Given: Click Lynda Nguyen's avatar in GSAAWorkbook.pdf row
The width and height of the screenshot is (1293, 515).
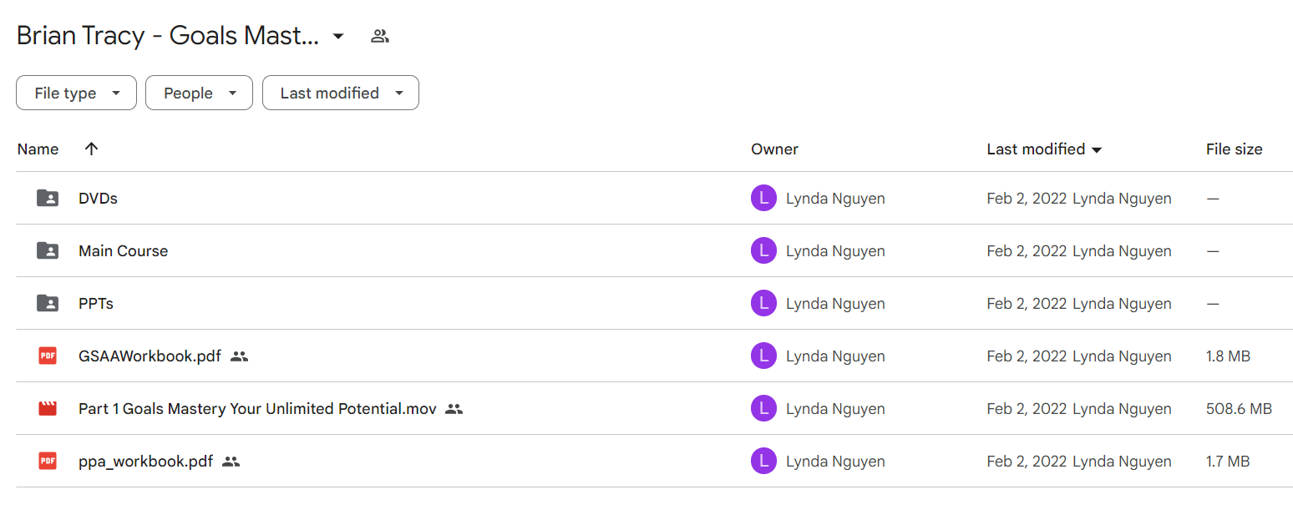Looking at the screenshot, I should 763,356.
